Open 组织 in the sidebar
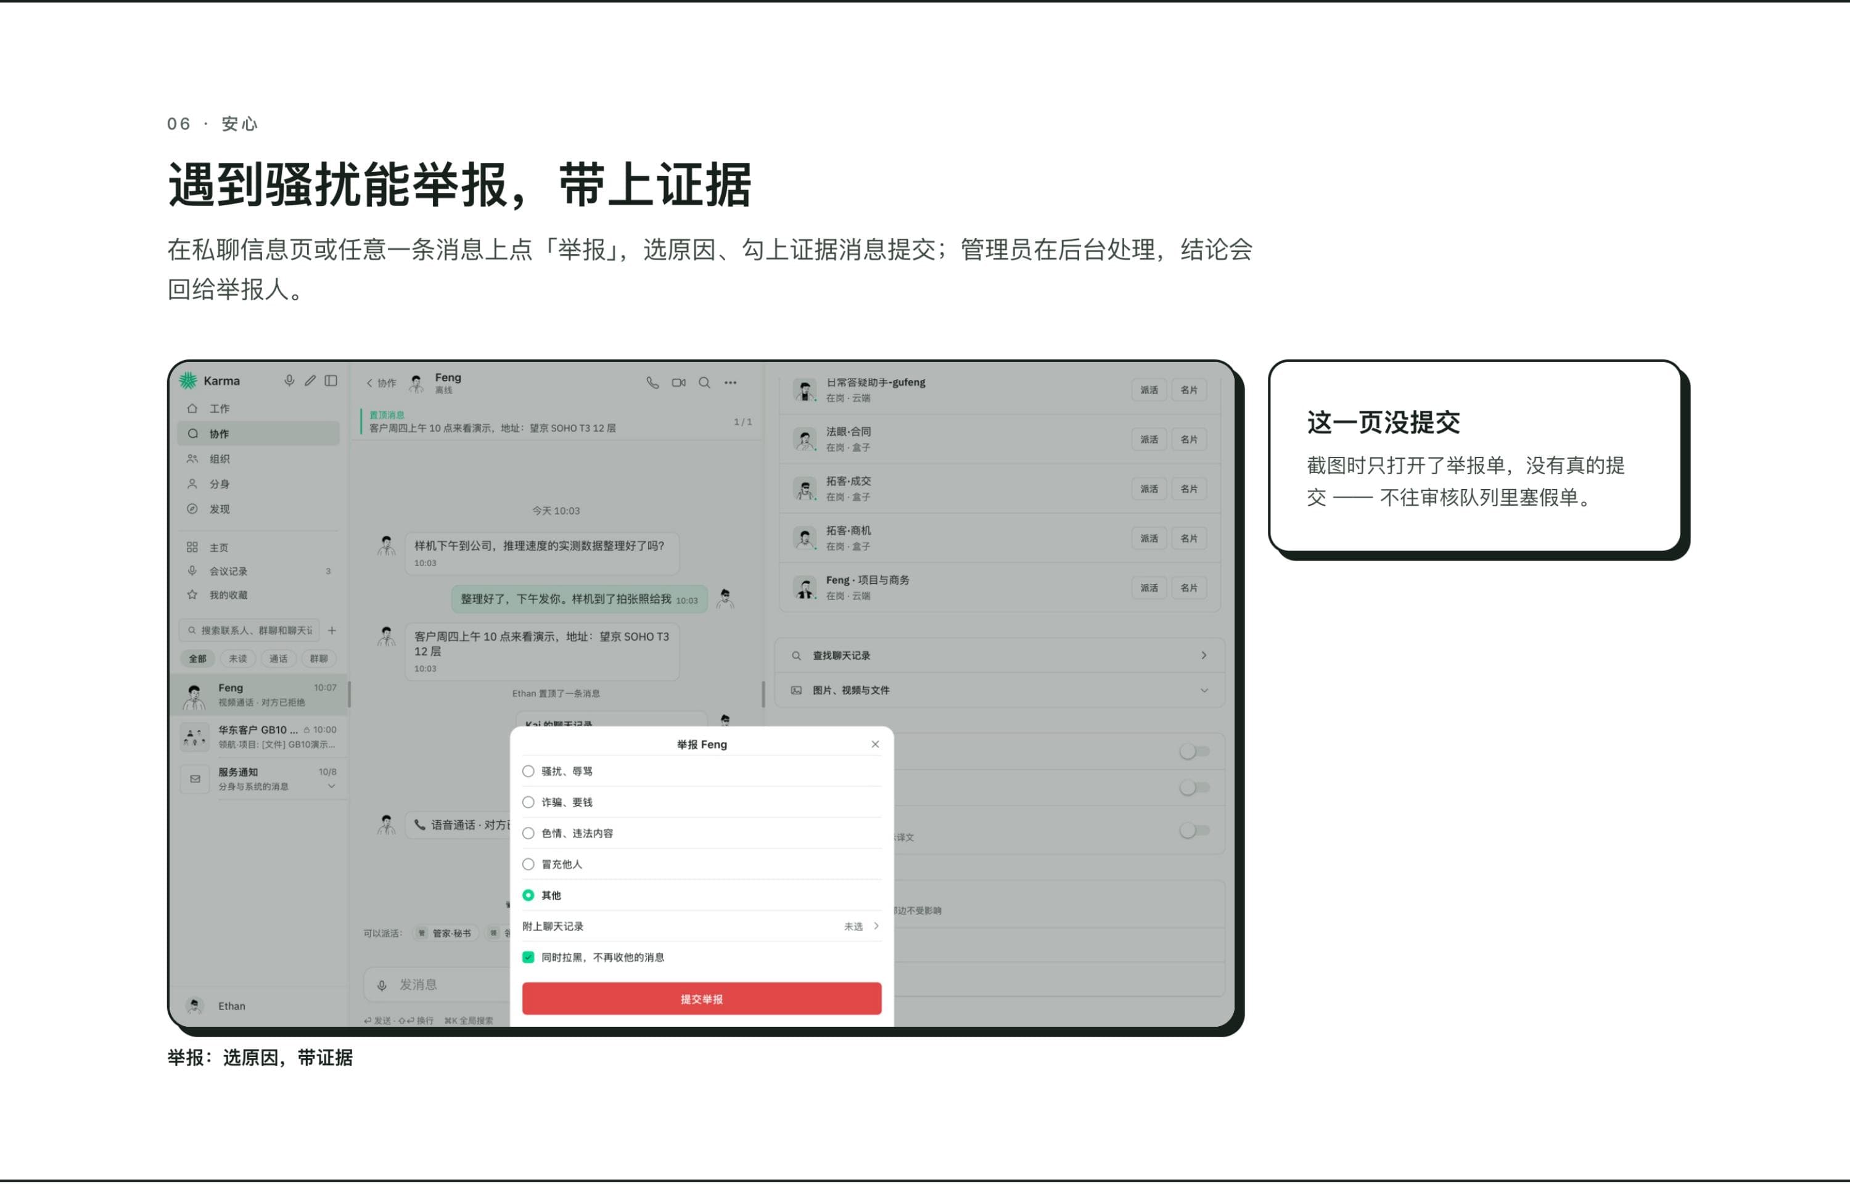 click(x=258, y=459)
